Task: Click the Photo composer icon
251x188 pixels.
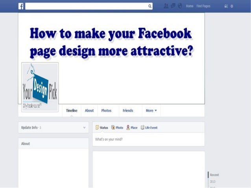Action: [113, 127]
